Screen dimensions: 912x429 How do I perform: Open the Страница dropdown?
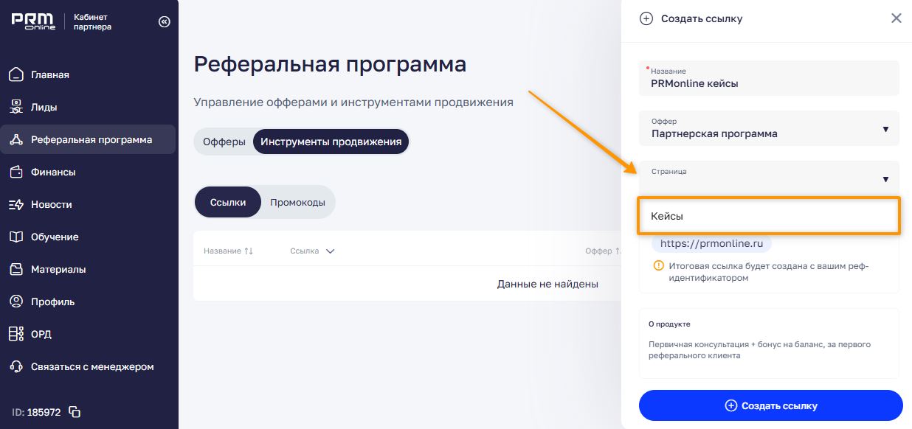click(769, 178)
